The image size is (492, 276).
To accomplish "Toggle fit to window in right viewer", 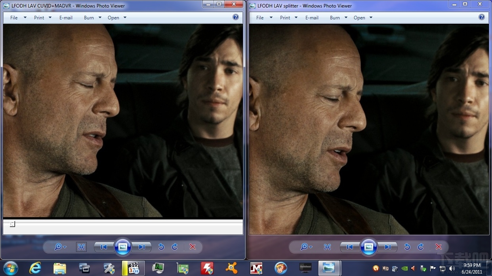I will (328, 247).
